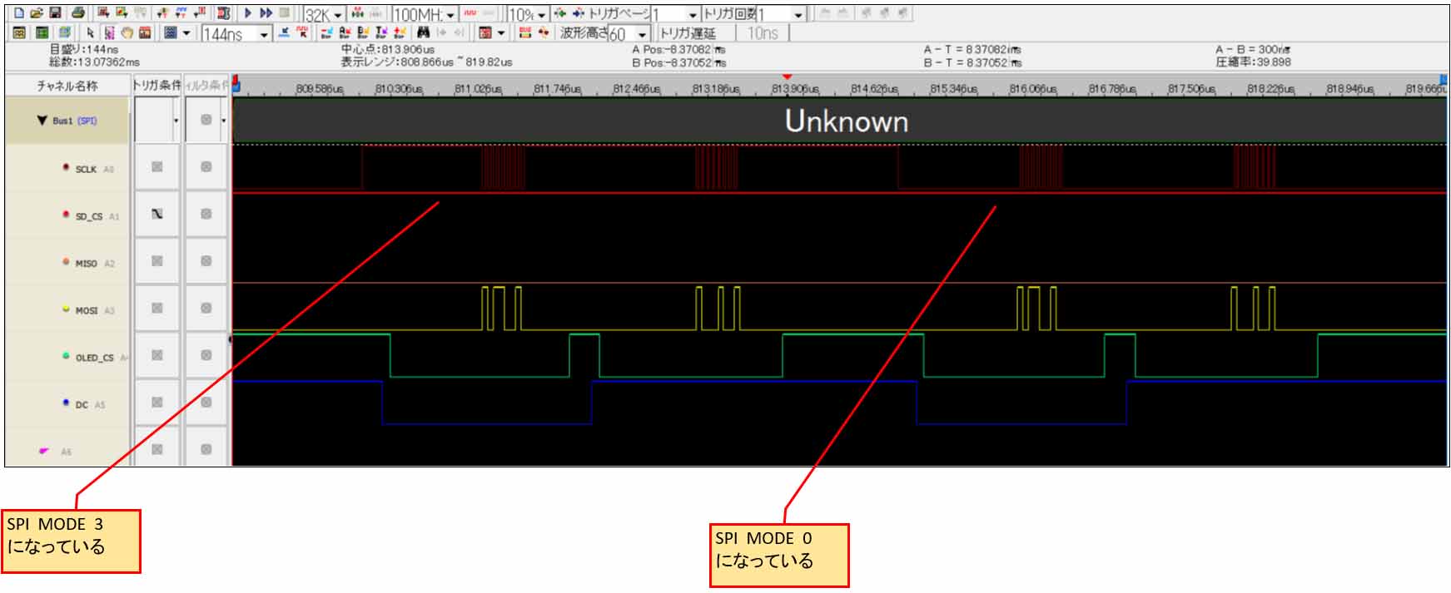Select the MISO channel name
The width and height of the screenshot is (1451, 593).
(87, 263)
